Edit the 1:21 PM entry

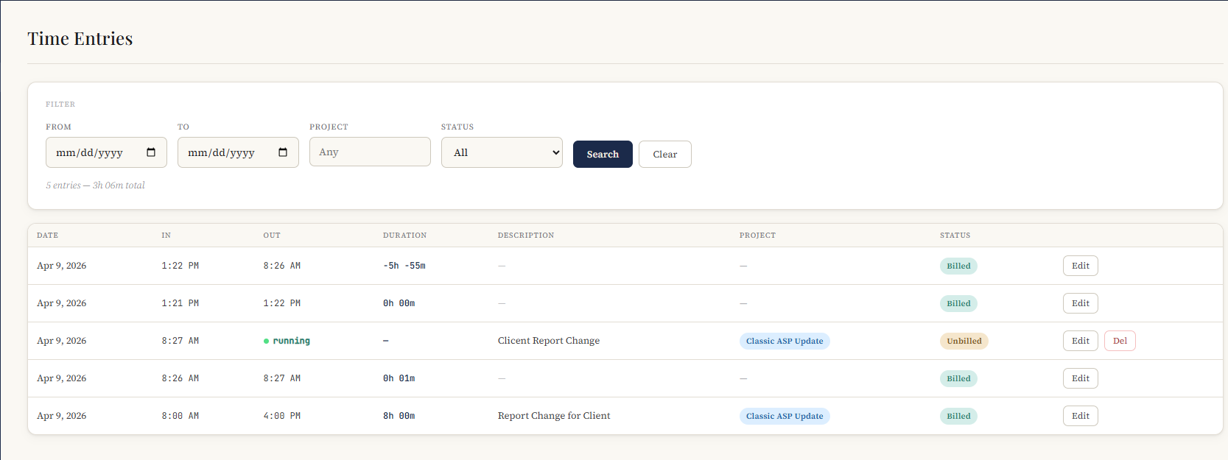[x=1080, y=303]
